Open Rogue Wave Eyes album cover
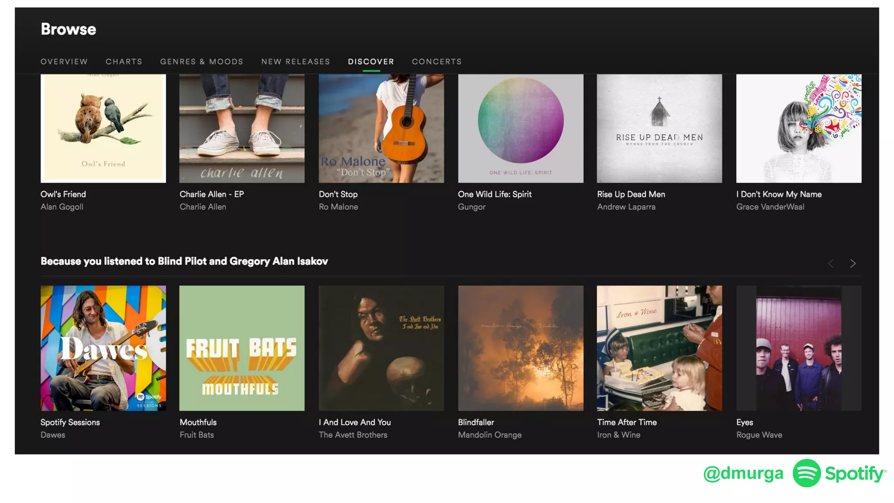 click(798, 348)
